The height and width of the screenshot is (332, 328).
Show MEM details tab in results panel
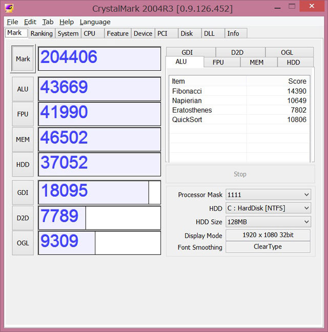pos(259,63)
